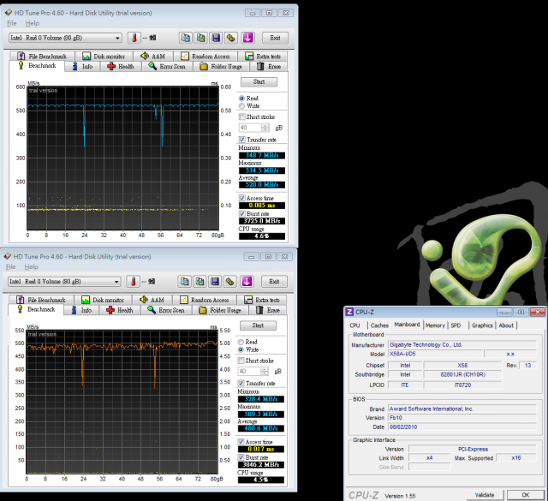Expand drive dropdown in top HD Tune window
Image resolution: width=548 pixels, height=501 pixels.
pyautogui.click(x=117, y=38)
